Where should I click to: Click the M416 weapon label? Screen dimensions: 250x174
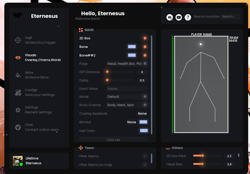(233, 41)
